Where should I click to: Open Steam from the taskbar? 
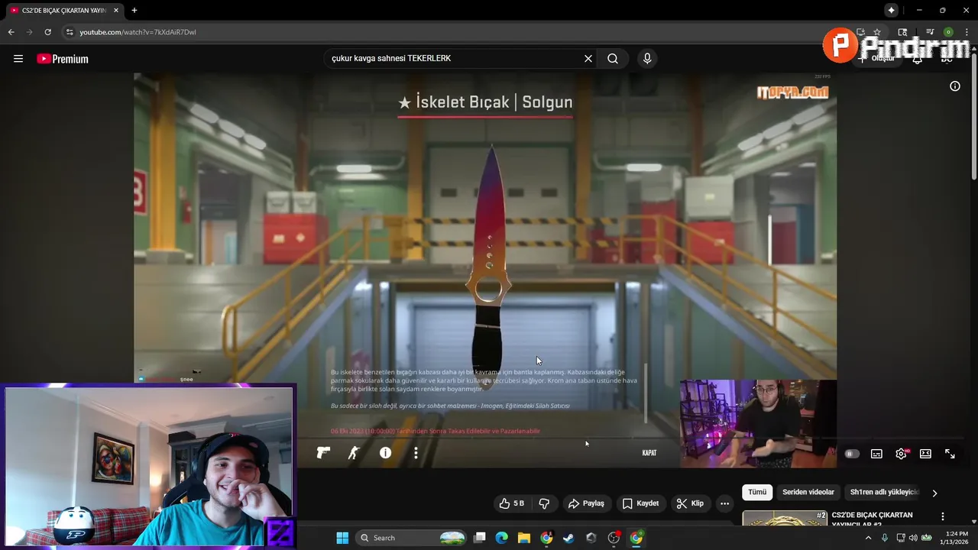click(568, 538)
